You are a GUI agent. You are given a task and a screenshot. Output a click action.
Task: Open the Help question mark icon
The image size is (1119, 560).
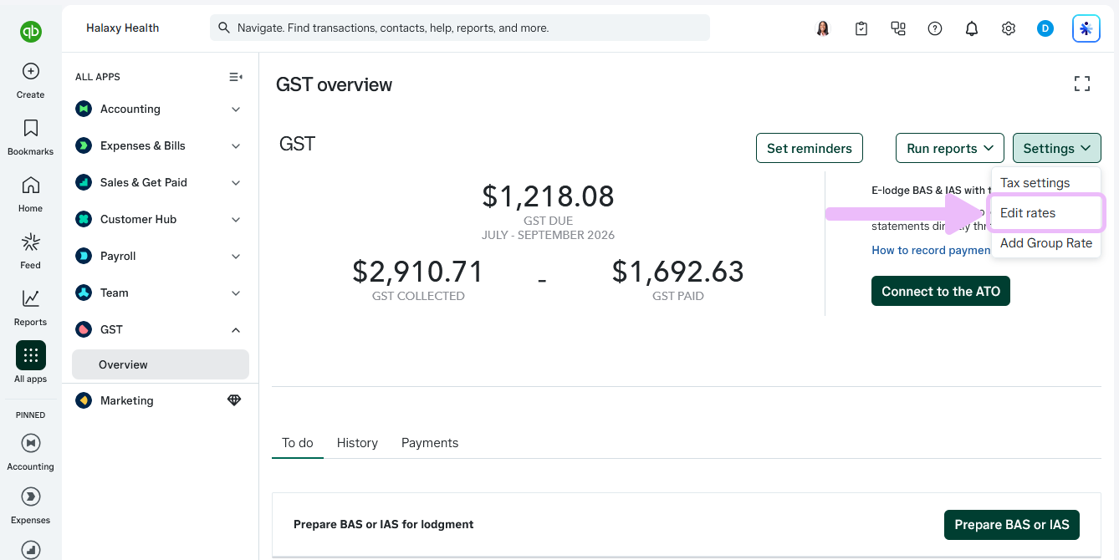pos(935,28)
